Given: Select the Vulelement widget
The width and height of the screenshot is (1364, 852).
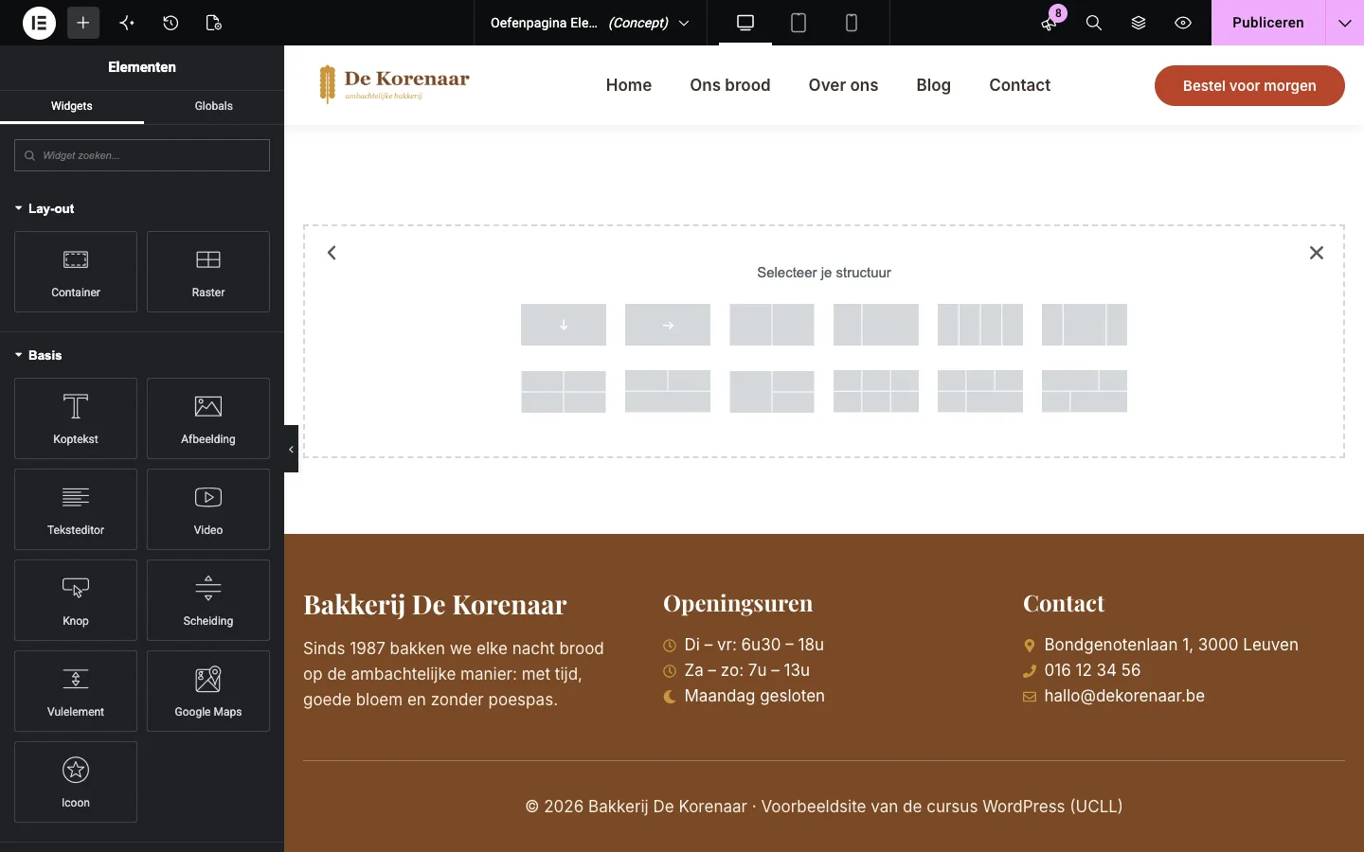Looking at the screenshot, I should pyautogui.click(x=76, y=691).
